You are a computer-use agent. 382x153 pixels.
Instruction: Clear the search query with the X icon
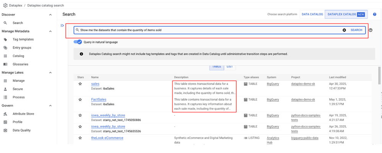344,30
